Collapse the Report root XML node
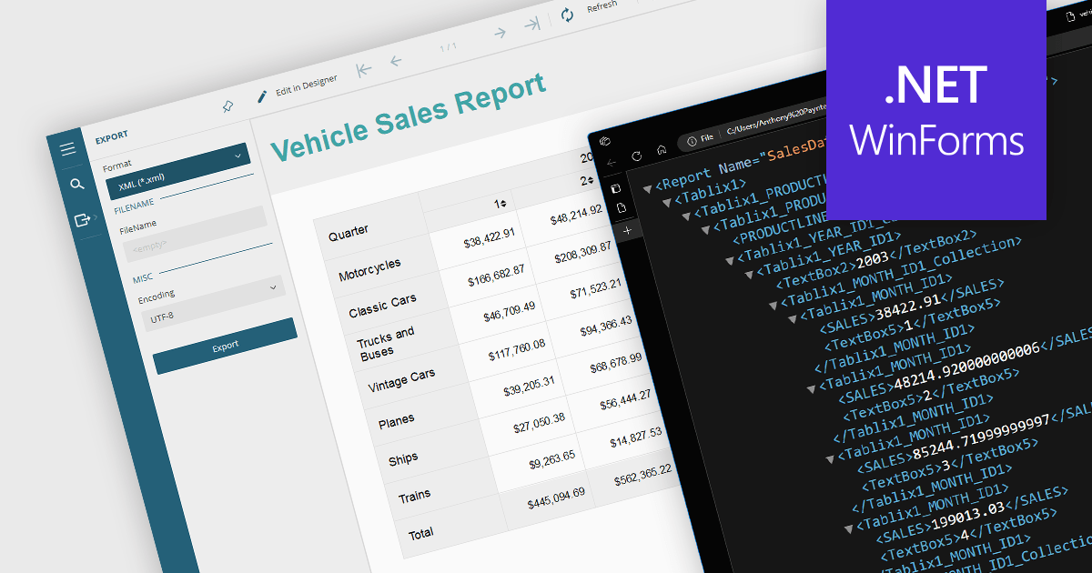This screenshot has height=573, width=1092. (x=647, y=188)
